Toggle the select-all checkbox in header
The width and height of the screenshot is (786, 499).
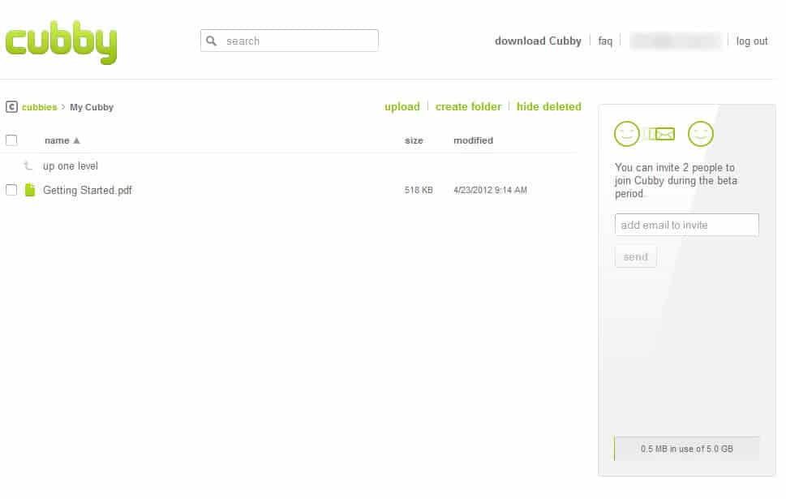(11, 140)
